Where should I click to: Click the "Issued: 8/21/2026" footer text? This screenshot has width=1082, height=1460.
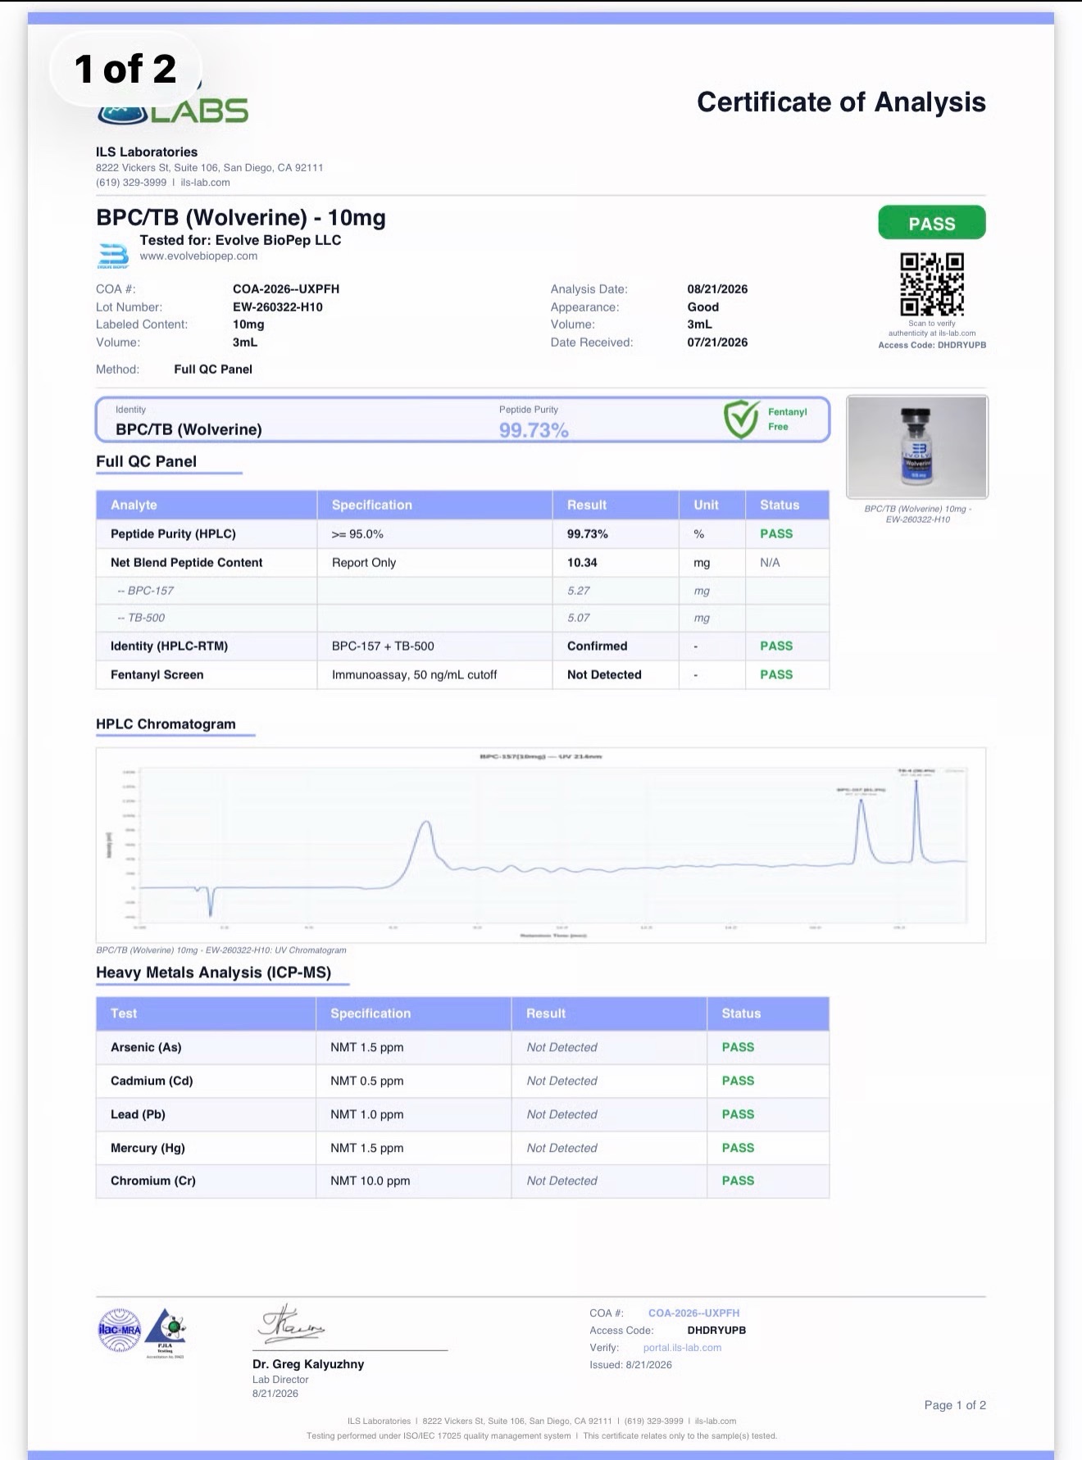click(630, 1365)
